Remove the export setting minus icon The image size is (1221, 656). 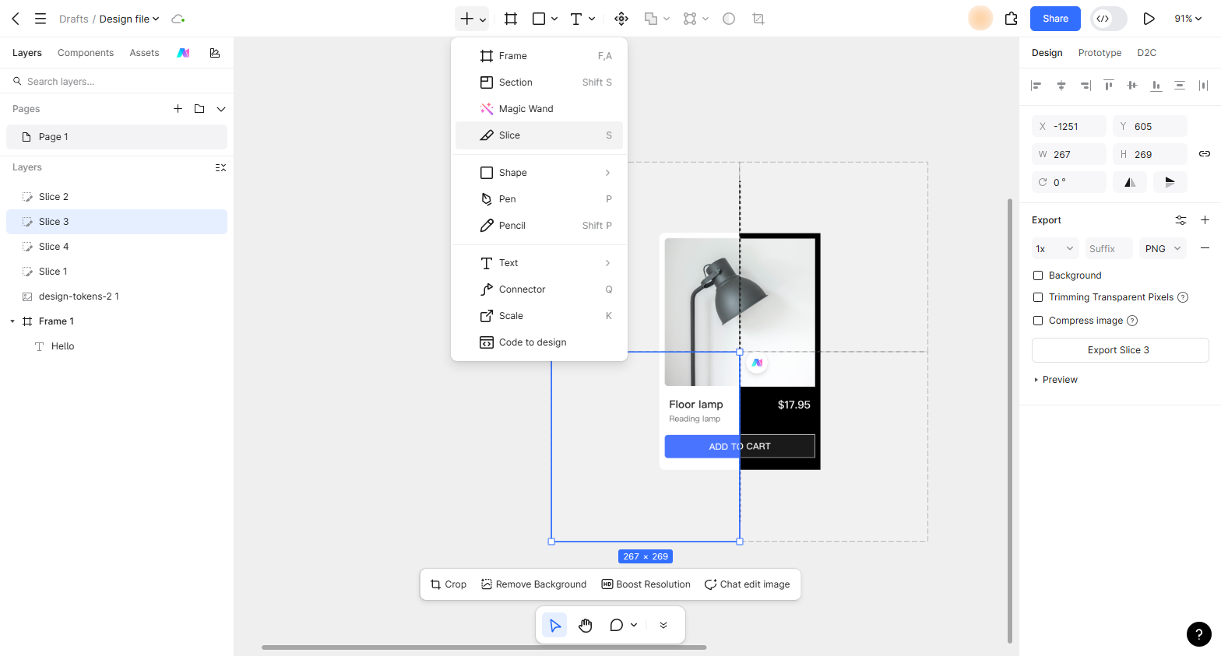tap(1205, 248)
